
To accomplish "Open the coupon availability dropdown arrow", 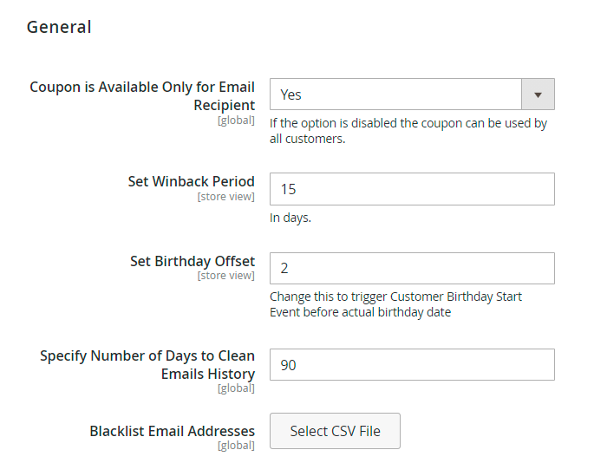I will click(x=538, y=95).
